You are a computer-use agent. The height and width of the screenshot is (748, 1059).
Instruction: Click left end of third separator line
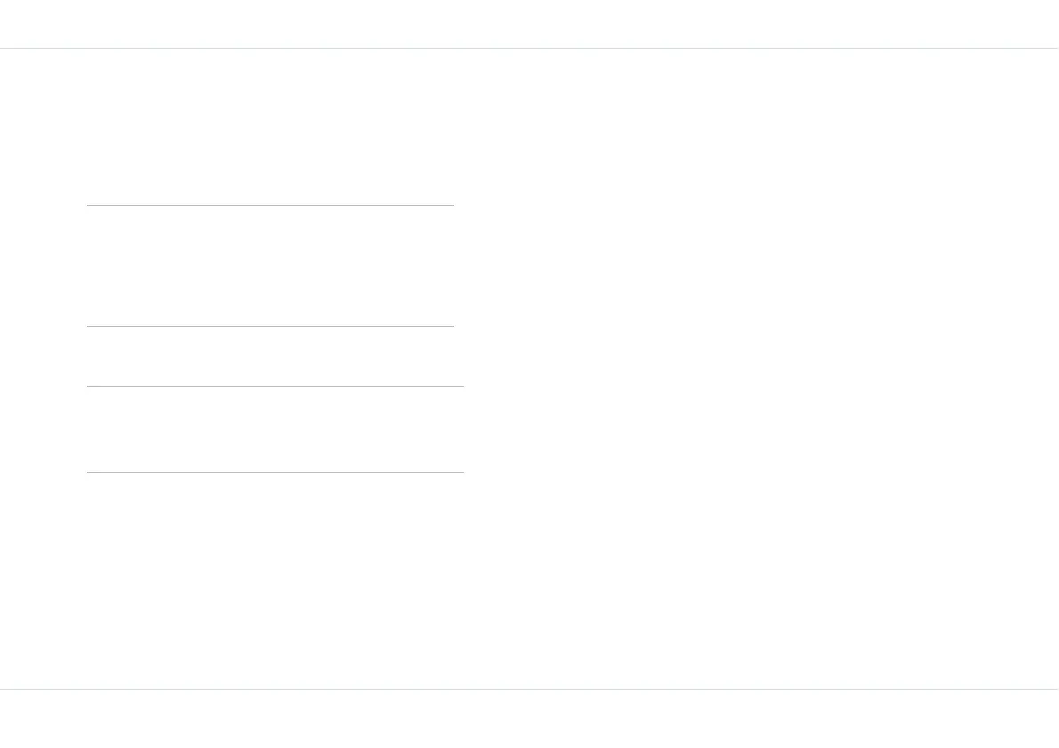pos(89,386)
